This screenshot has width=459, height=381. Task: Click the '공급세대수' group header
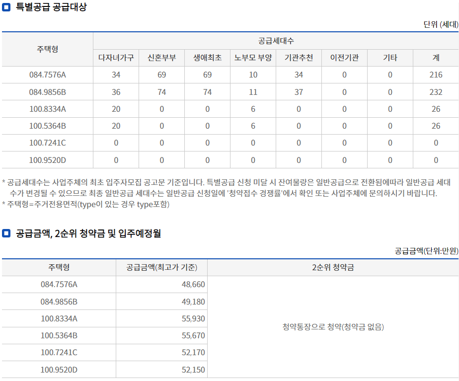(x=276, y=41)
